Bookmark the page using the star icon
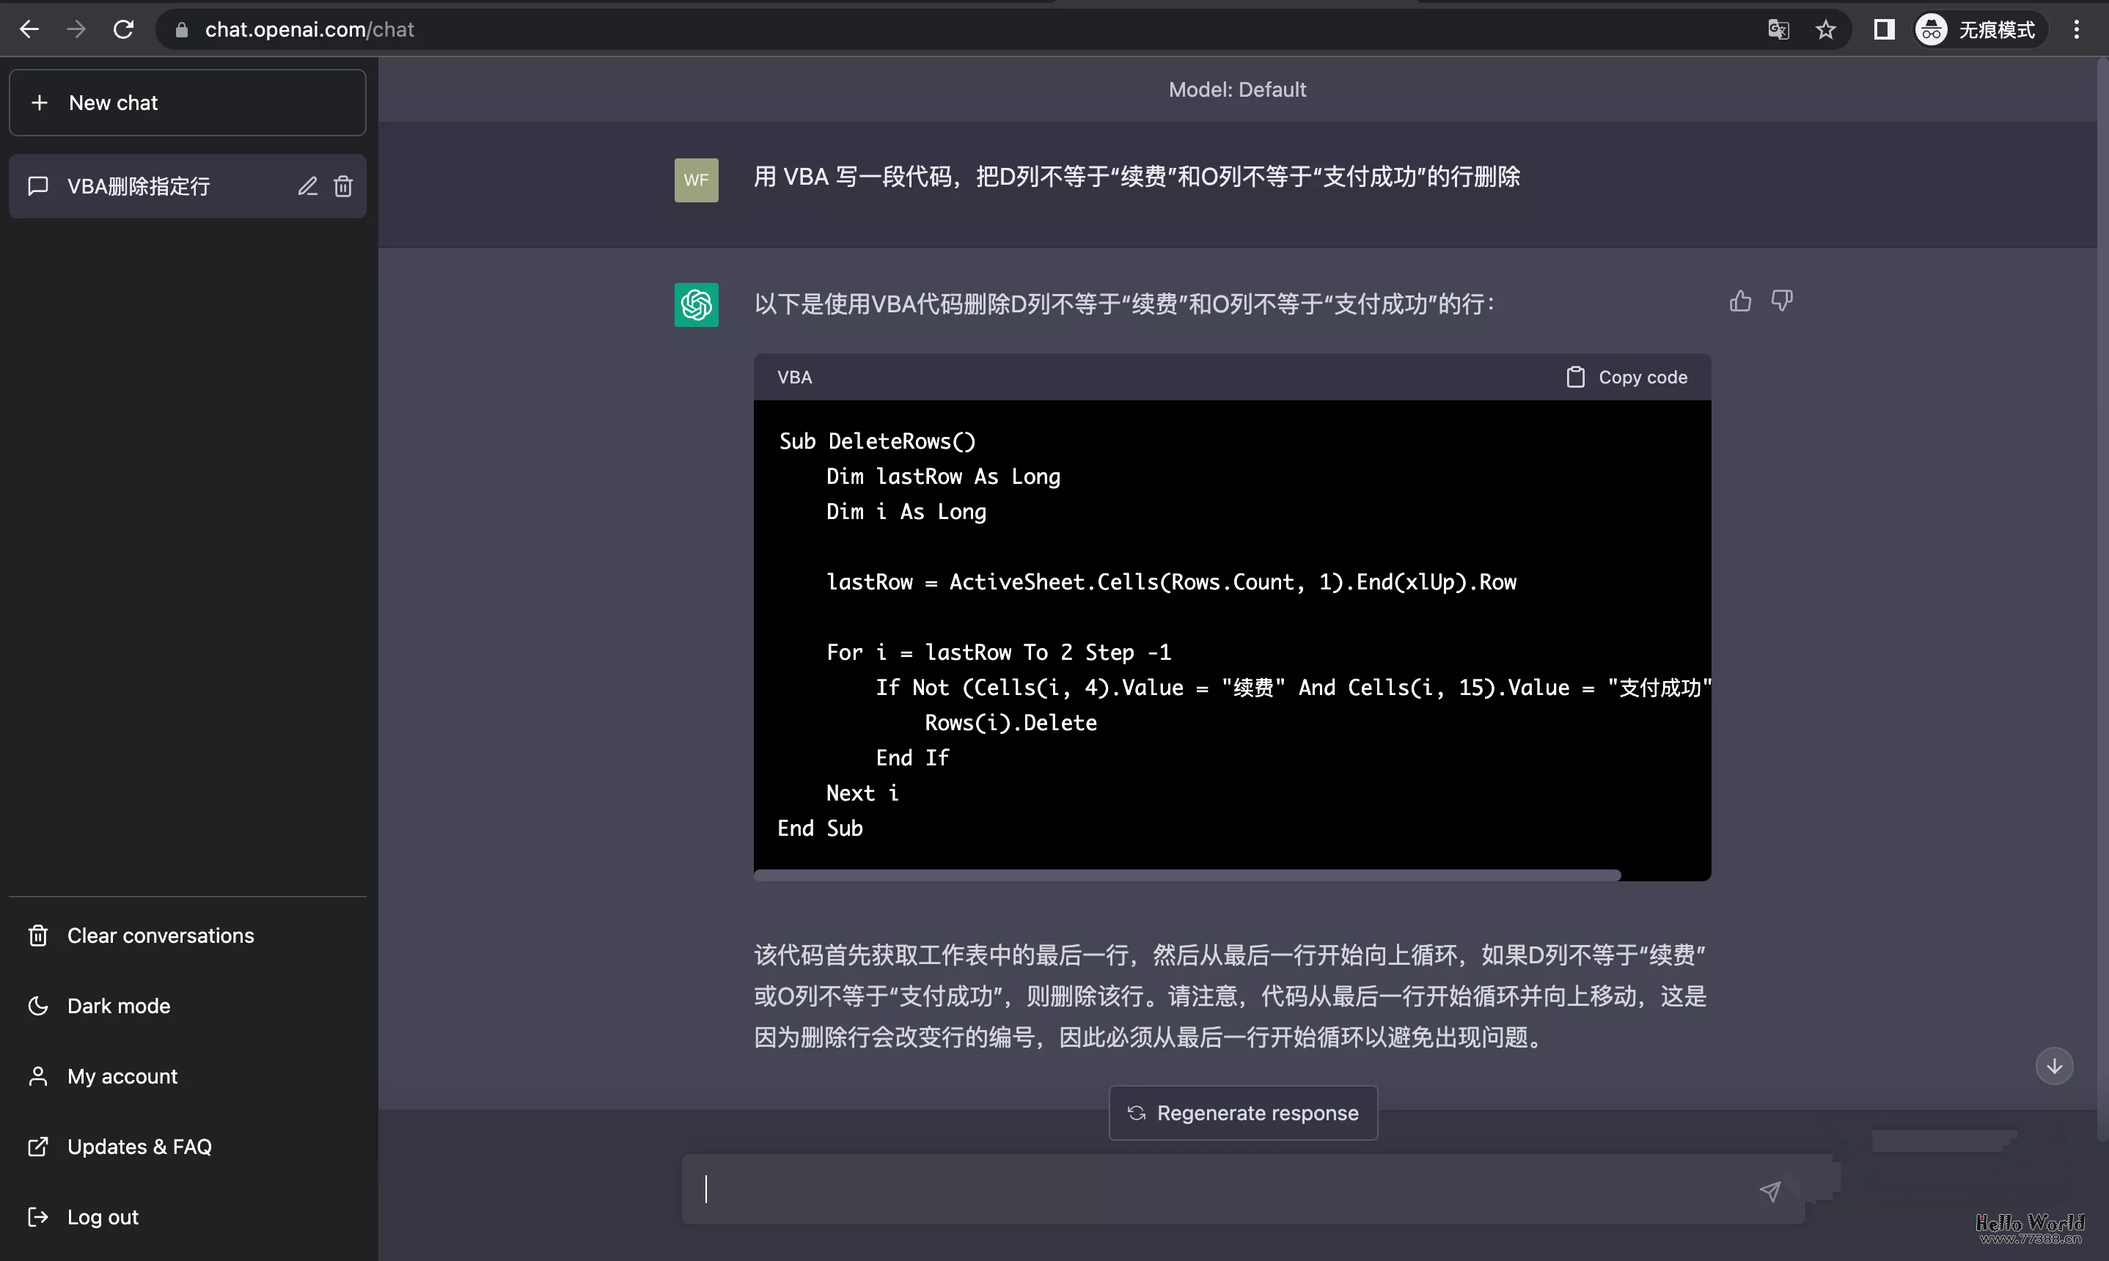The width and height of the screenshot is (2109, 1261). pyautogui.click(x=1826, y=29)
